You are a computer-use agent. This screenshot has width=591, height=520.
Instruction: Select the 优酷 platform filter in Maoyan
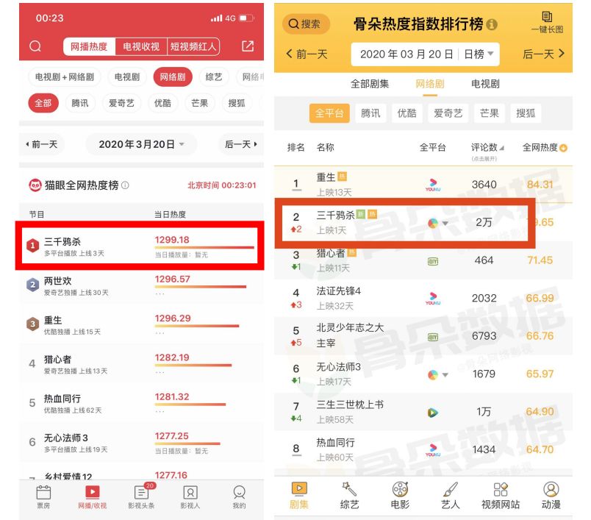(162, 103)
